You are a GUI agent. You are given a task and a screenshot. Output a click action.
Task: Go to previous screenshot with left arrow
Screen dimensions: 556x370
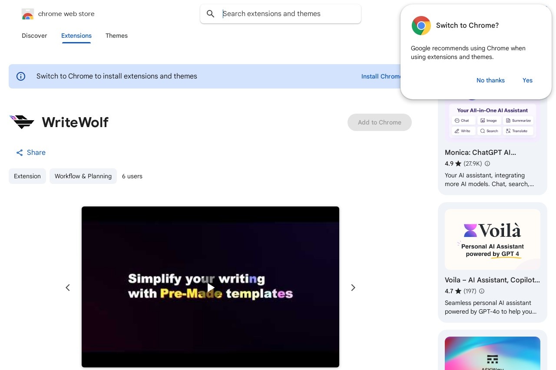(68, 288)
